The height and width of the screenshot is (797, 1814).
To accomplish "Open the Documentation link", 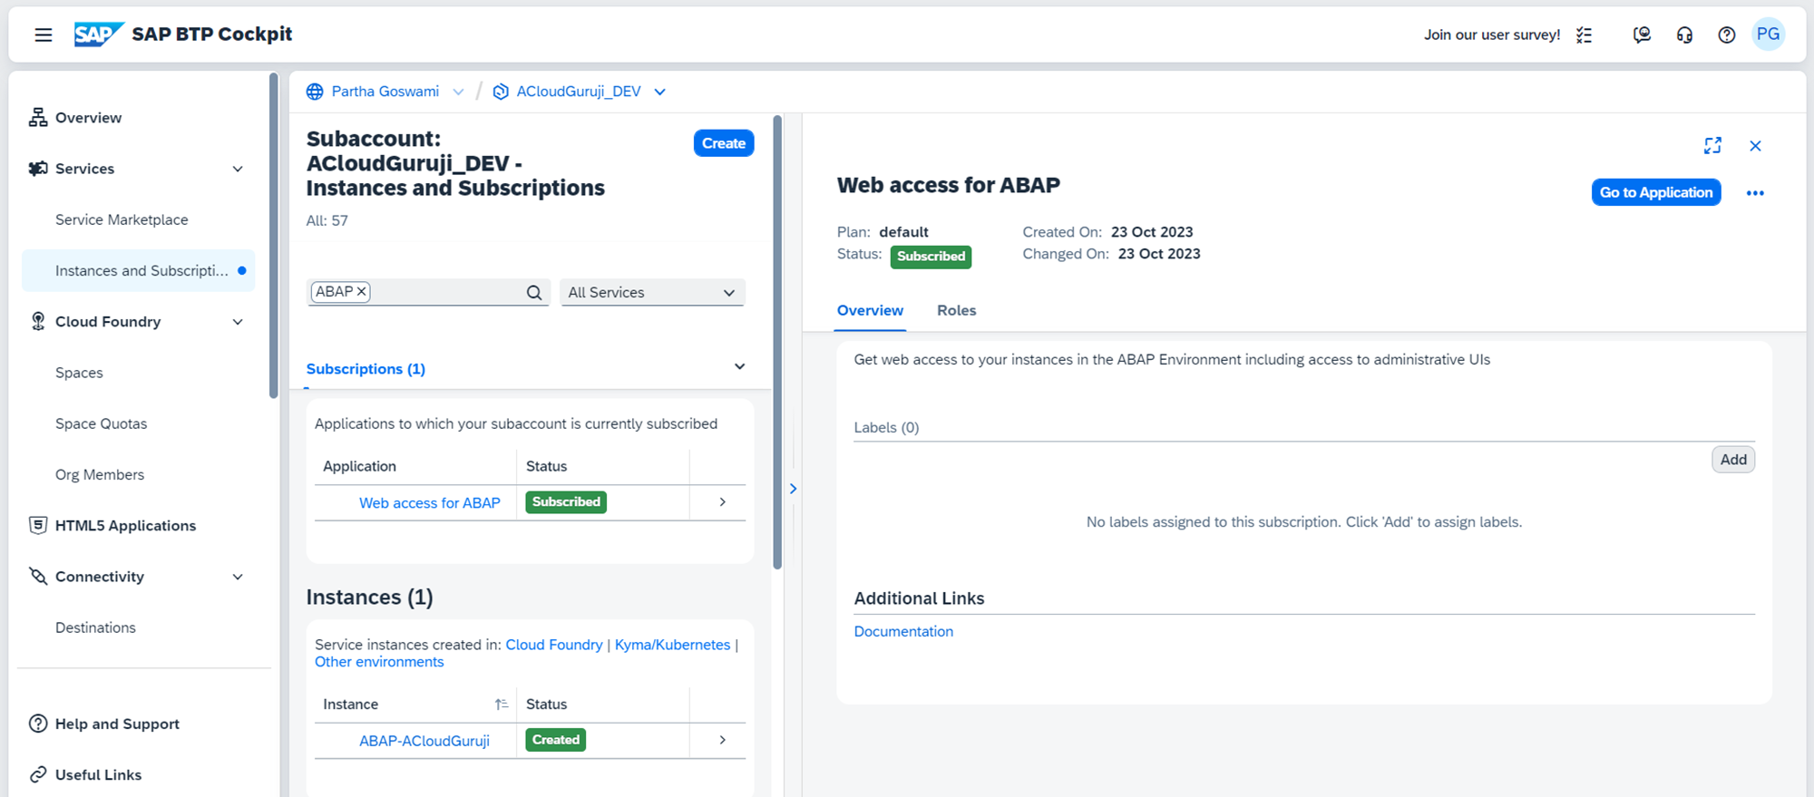I will coord(903,631).
